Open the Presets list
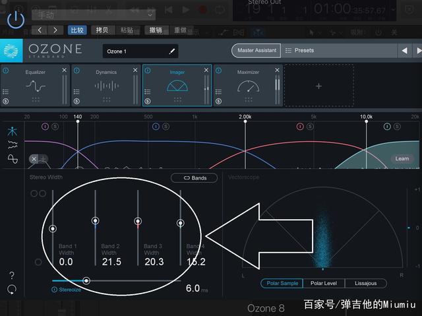Image resolution: width=422 pixels, height=316 pixels. (339, 50)
